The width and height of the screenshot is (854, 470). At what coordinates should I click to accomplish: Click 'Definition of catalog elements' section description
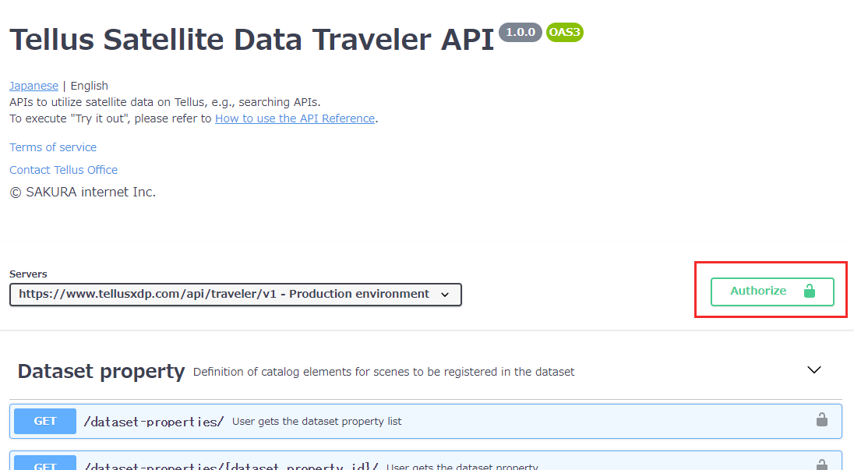[383, 372]
